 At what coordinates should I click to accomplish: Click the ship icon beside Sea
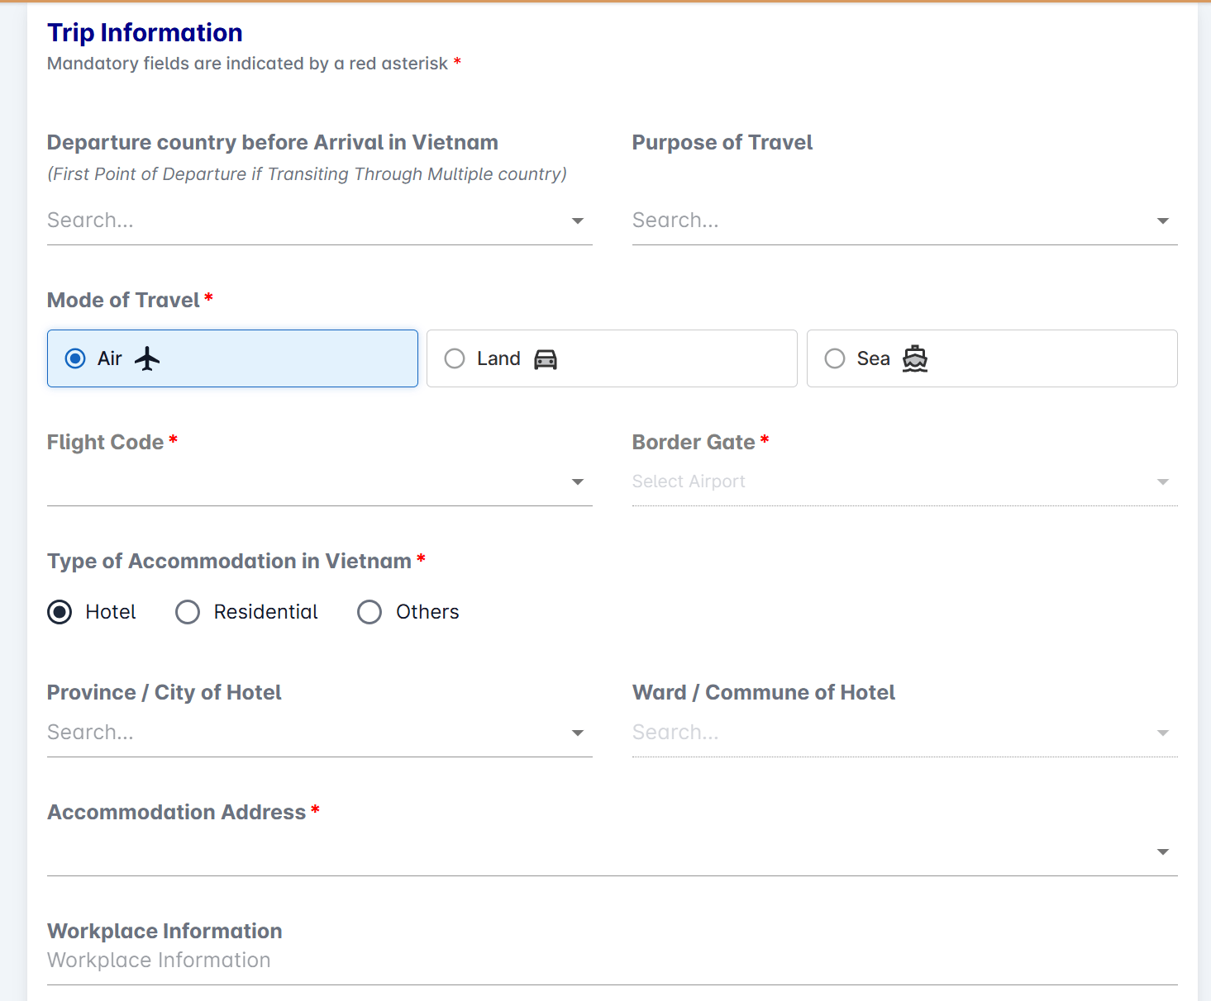(x=914, y=358)
